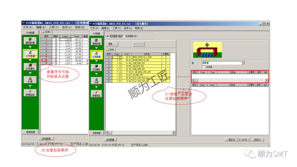Open 选项(O) menu in left window
Viewport: 297px width, 167px height.
(67, 27)
